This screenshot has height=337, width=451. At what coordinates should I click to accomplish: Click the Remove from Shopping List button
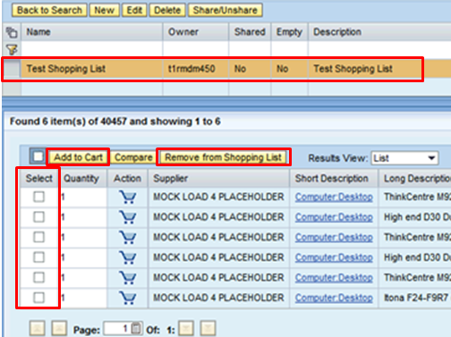[x=224, y=157]
